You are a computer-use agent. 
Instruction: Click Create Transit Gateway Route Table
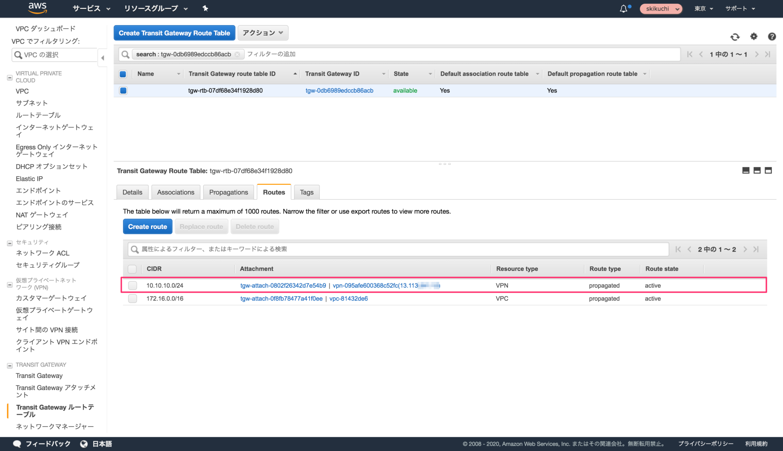(x=174, y=33)
